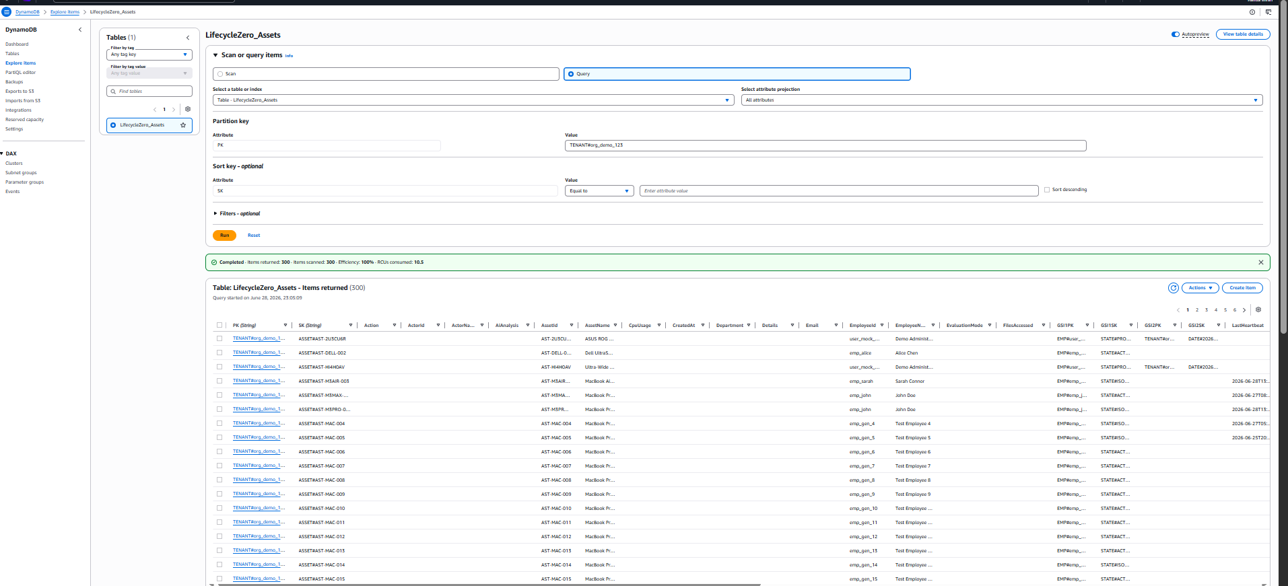Click the Reset button
Image resolution: width=1288 pixels, height=586 pixels.
(x=254, y=235)
